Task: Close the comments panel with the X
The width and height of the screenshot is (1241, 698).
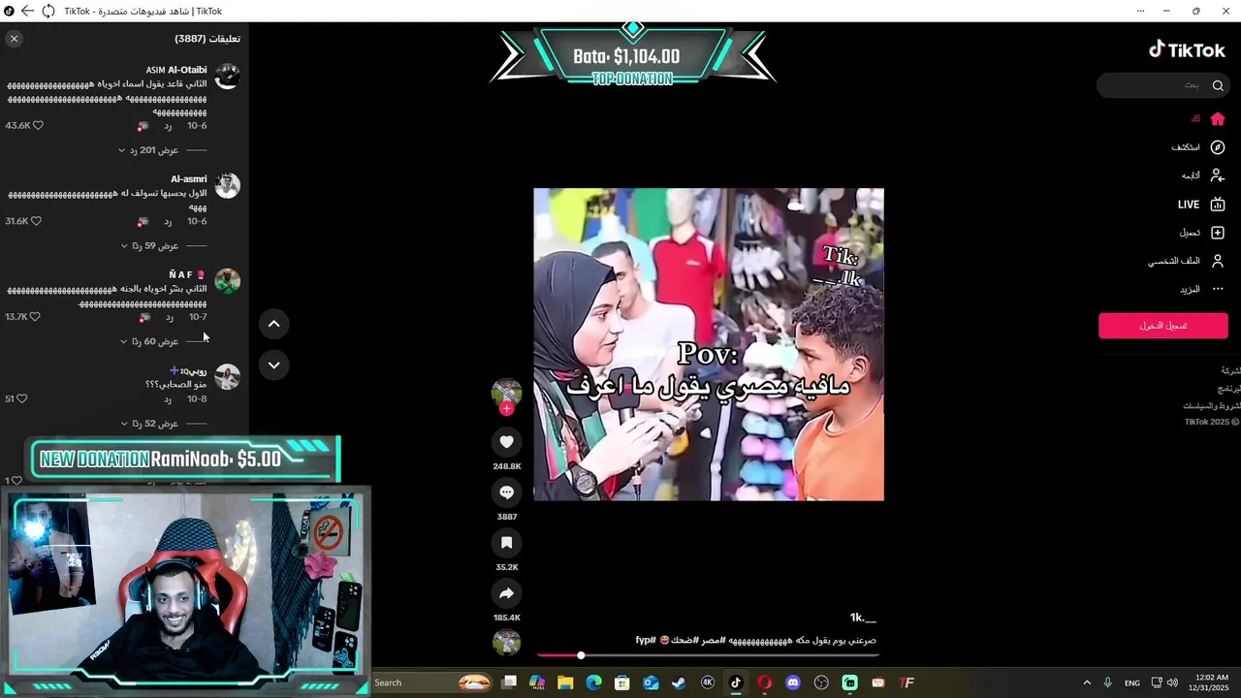Action: pyautogui.click(x=14, y=39)
